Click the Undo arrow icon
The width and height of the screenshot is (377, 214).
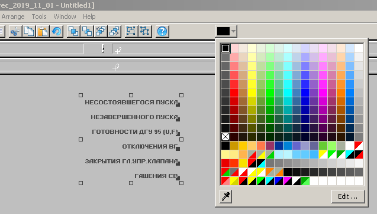click(x=56, y=31)
